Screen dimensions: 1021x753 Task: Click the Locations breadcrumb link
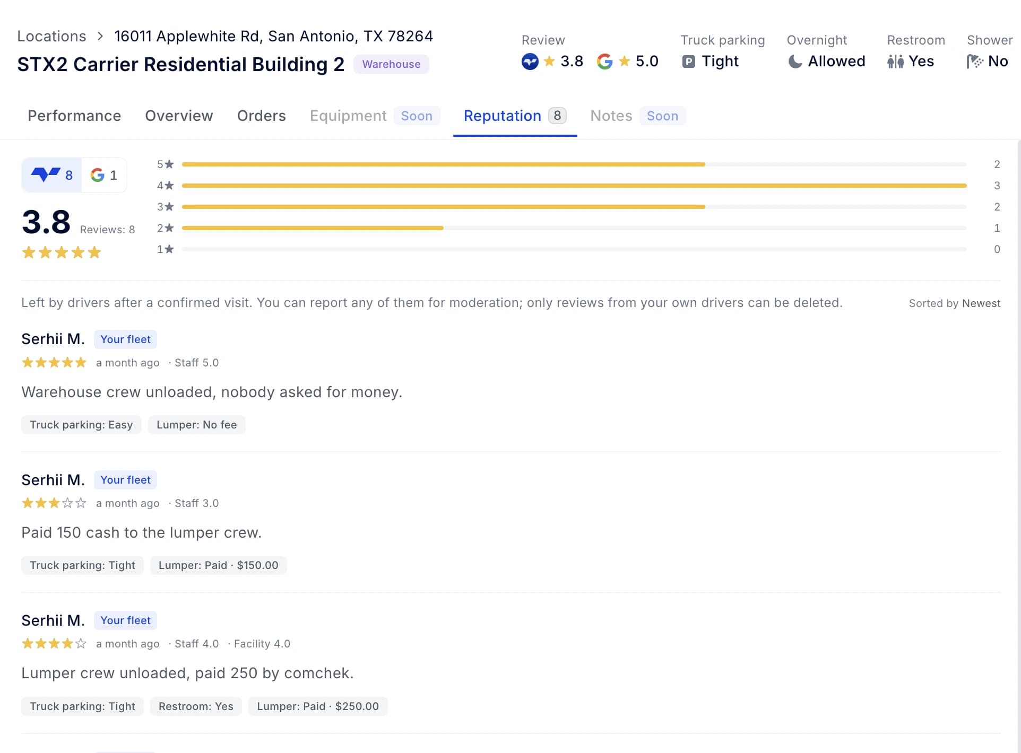[51, 36]
